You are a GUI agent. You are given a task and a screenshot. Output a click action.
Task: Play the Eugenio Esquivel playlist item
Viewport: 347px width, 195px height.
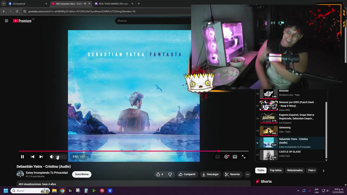point(290,118)
